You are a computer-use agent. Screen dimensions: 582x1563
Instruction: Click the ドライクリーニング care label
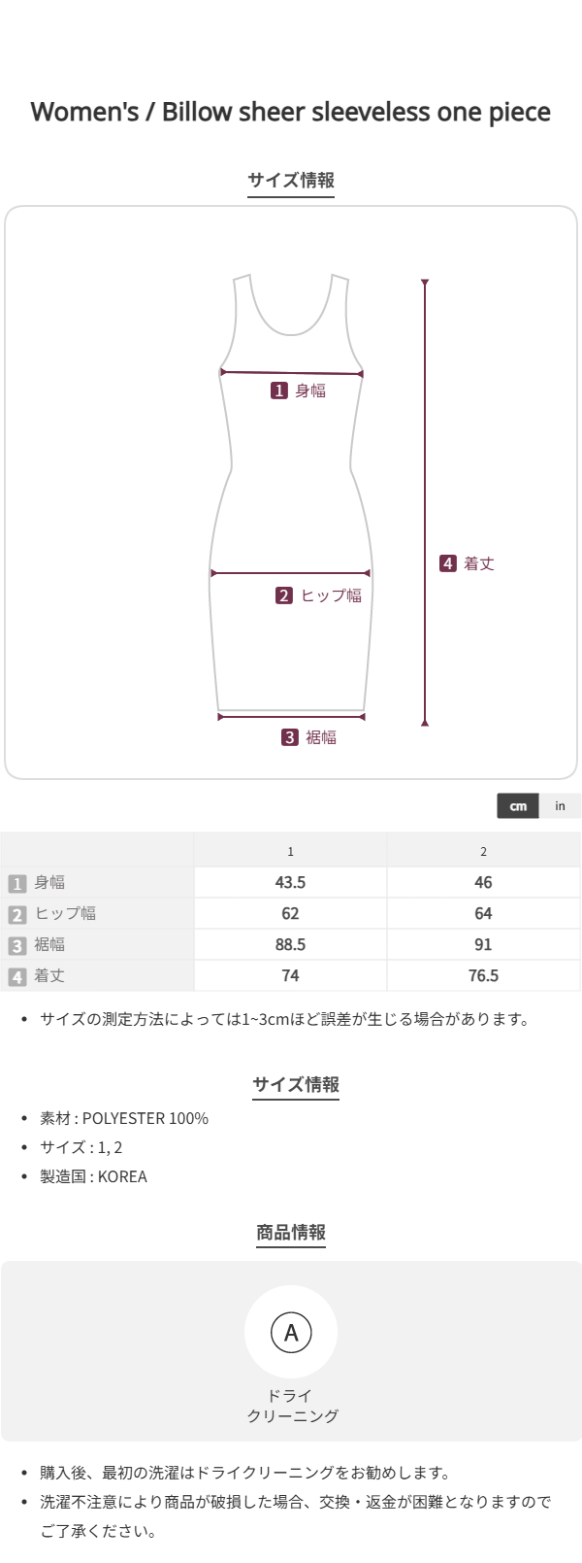[x=291, y=1406]
